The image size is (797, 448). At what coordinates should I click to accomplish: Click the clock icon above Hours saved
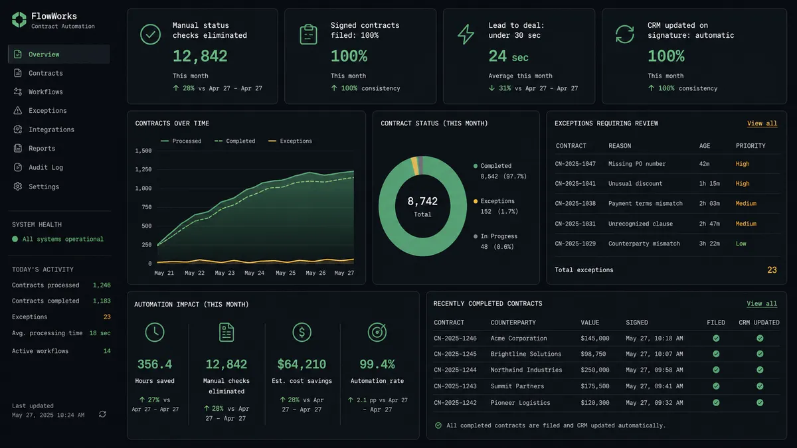point(155,333)
